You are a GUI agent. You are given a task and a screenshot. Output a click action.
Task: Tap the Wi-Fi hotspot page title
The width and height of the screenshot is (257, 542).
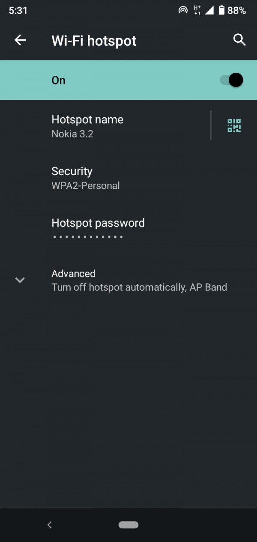(94, 41)
